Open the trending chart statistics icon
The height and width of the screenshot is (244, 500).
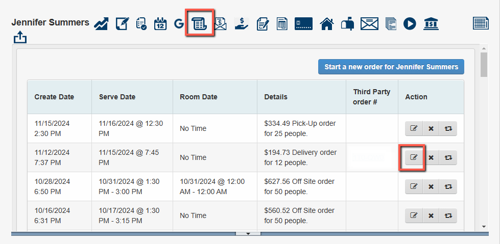coord(101,24)
